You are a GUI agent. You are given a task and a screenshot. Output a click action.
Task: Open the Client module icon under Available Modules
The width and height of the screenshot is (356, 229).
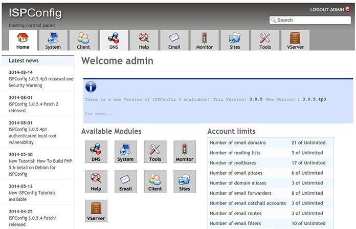155,181
